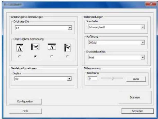Click the Auto exposure button
Screen dimensions: 158x119
point(136,79)
